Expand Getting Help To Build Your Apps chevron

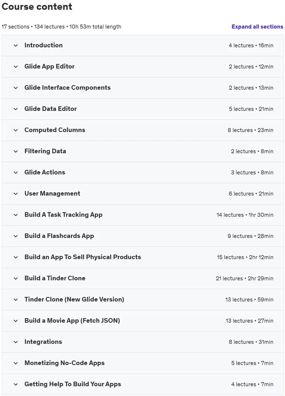click(x=16, y=384)
